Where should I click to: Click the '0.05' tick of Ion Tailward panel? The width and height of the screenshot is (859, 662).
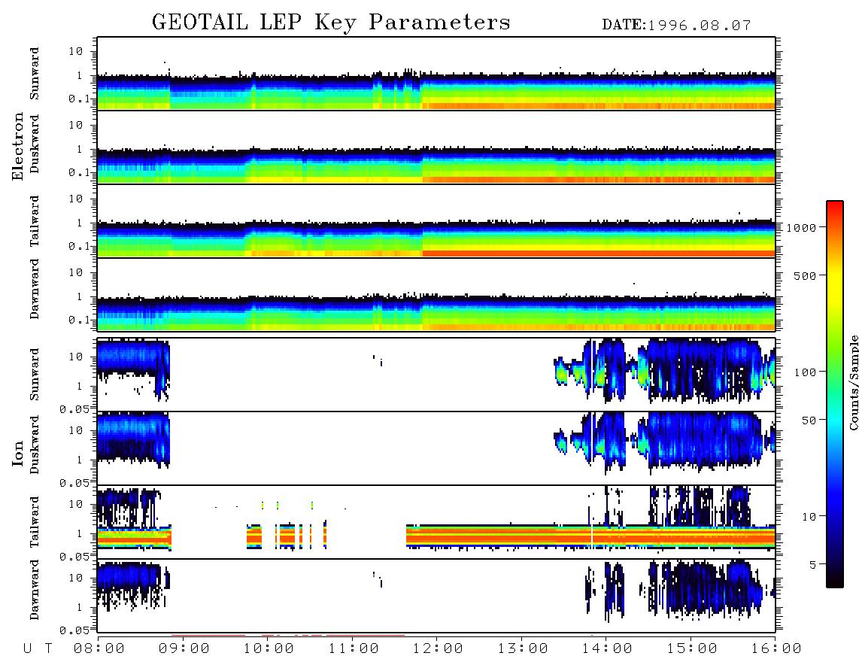click(74, 556)
